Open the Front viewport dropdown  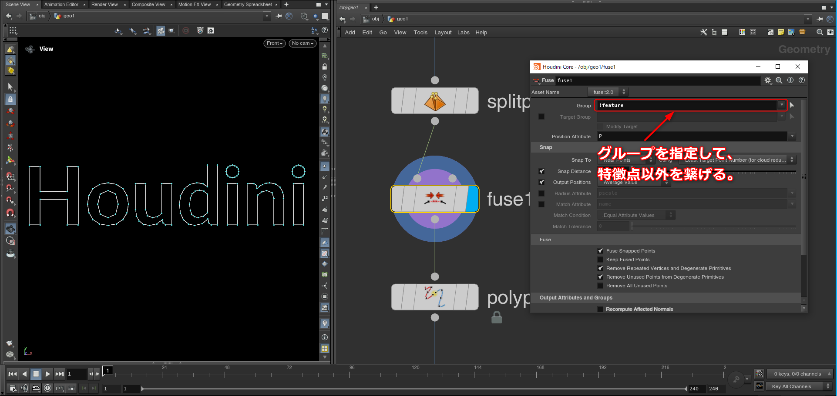tap(275, 43)
